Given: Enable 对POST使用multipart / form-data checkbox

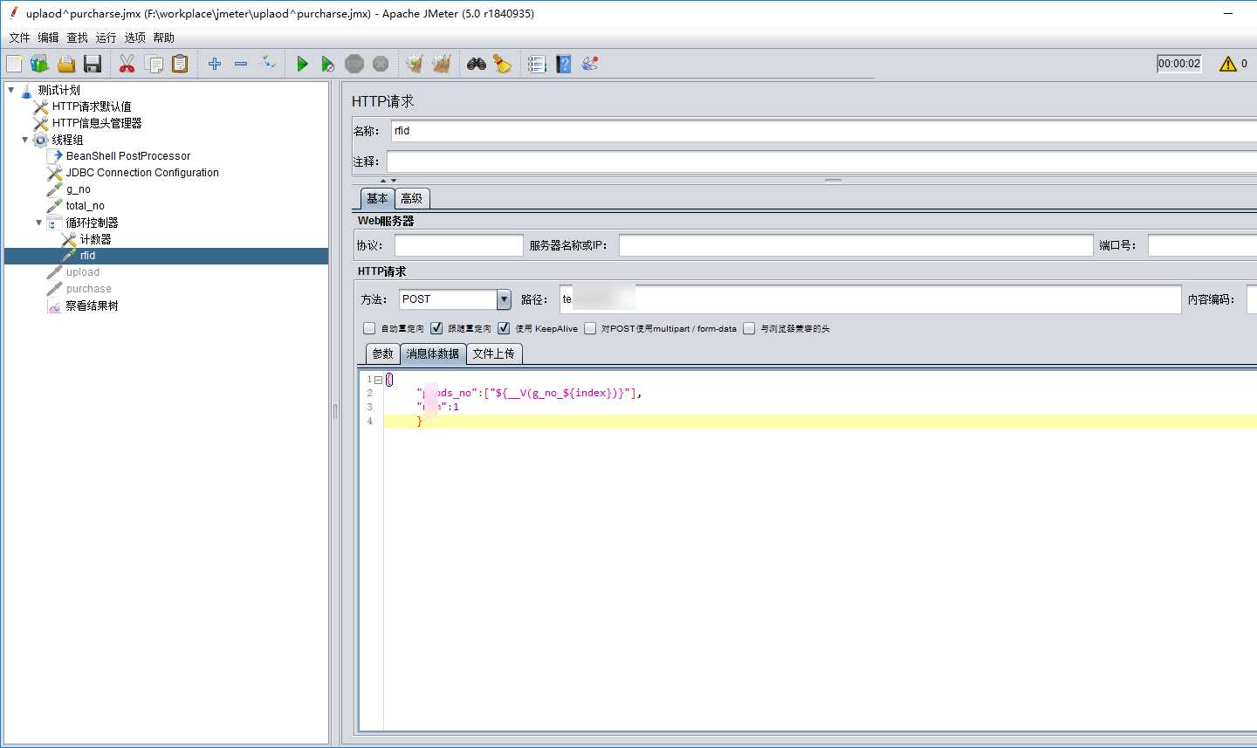Looking at the screenshot, I should [x=590, y=328].
